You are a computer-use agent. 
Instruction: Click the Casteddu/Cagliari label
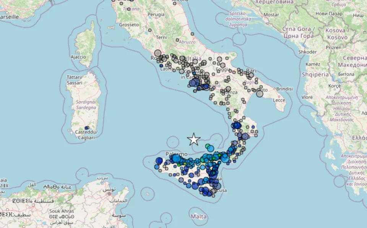point(86,135)
